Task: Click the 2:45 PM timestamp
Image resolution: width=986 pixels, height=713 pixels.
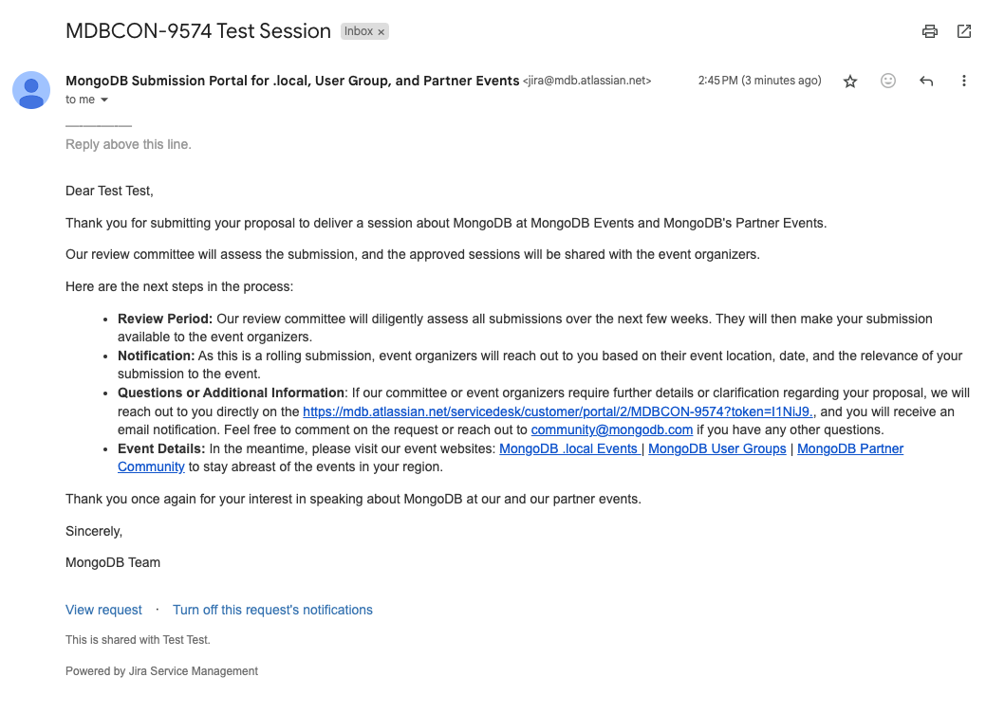Action: click(x=759, y=81)
